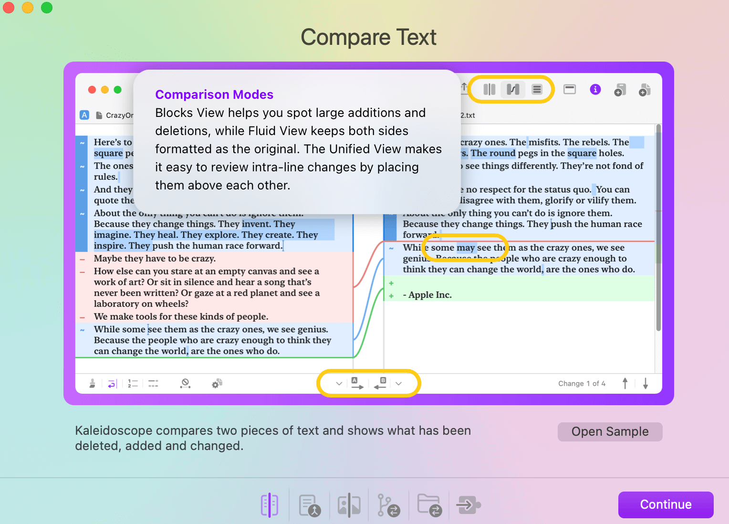Open the Compare Images page icon
Image resolution: width=729 pixels, height=524 pixels.
349,505
